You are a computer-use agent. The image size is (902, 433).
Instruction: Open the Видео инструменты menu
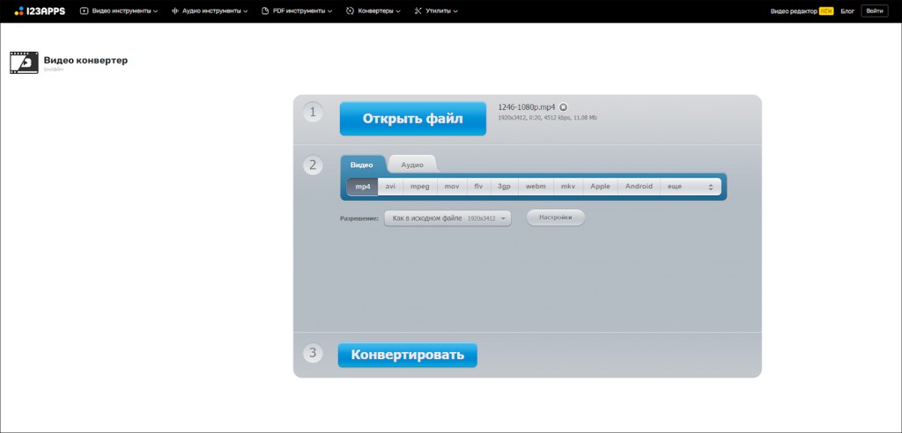[119, 11]
